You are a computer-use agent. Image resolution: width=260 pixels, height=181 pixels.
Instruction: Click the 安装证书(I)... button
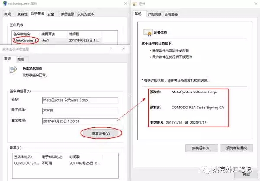(x=201, y=148)
